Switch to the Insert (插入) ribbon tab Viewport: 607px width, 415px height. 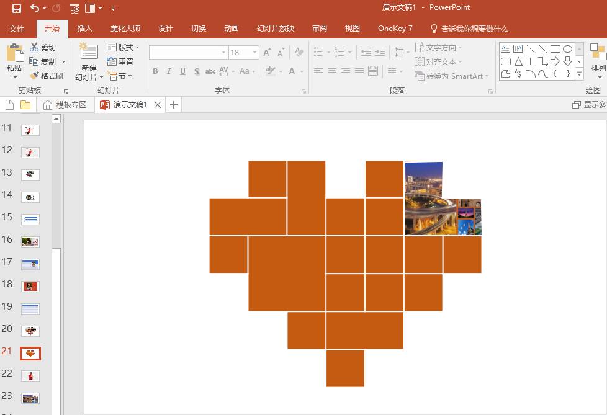[x=84, y=29]
